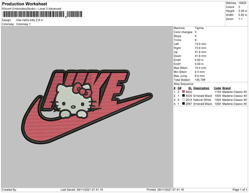Image resolution: width=249 pixels, height=193 pixels.
Task: Click the white swatch beside thread 2514
Action: pos(183,99)
